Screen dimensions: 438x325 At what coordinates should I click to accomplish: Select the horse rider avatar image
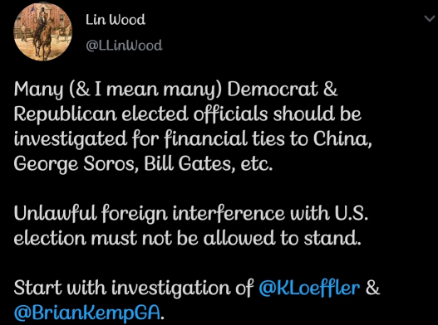[42, 32]
